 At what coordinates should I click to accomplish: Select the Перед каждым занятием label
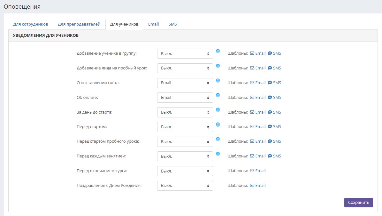pos(102,156)
